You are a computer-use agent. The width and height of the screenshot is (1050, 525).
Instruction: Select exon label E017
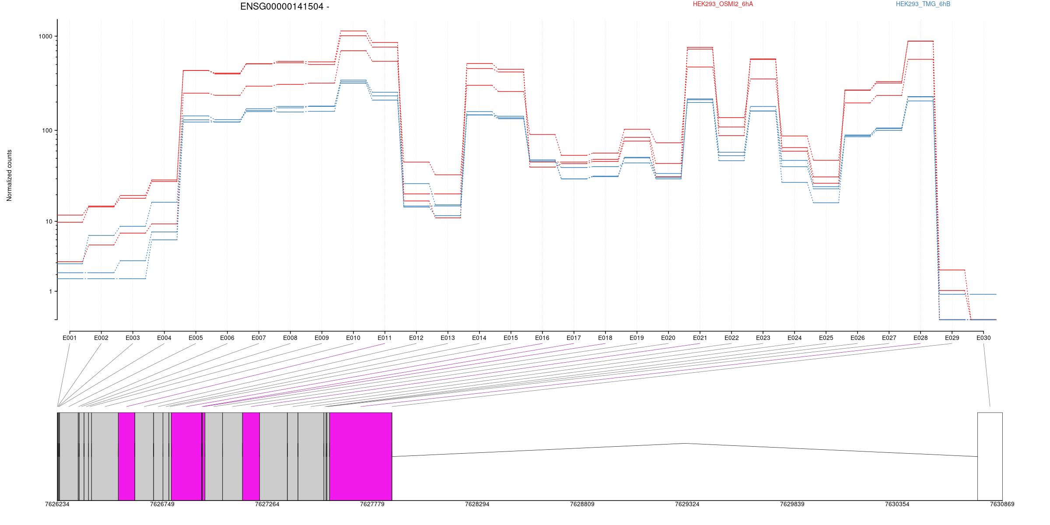(574, 338)
